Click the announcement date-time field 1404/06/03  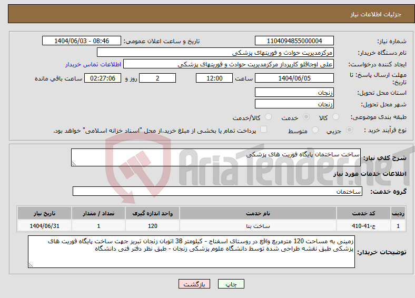point(82,41)
